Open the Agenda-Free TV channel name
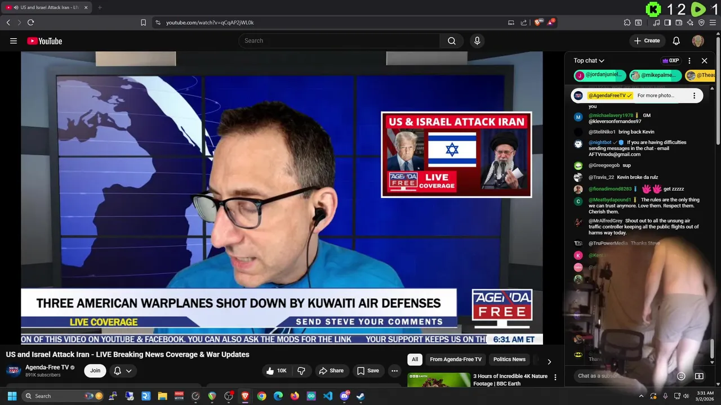This screenshot has height=405, width=721. click(x=47, y=367)
